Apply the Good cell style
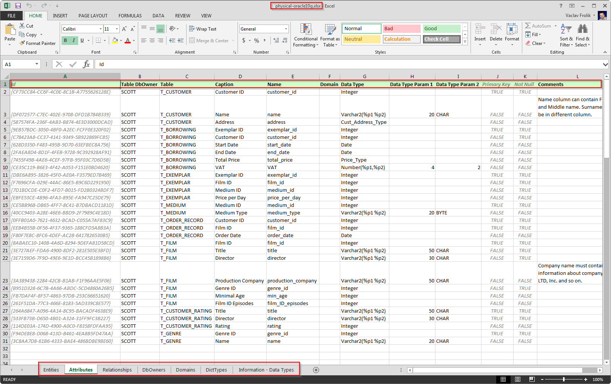This screenshot has width=611, height=384. 441,29
